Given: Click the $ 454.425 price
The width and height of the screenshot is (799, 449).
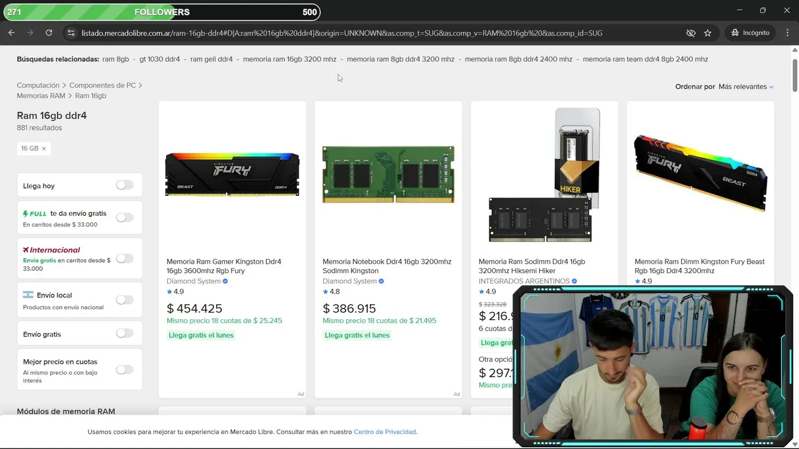Looking at the screenshot, I should 194,308.
